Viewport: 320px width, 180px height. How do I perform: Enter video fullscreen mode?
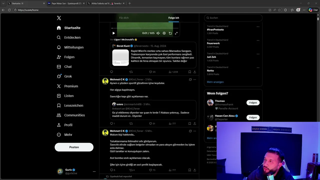176,33
